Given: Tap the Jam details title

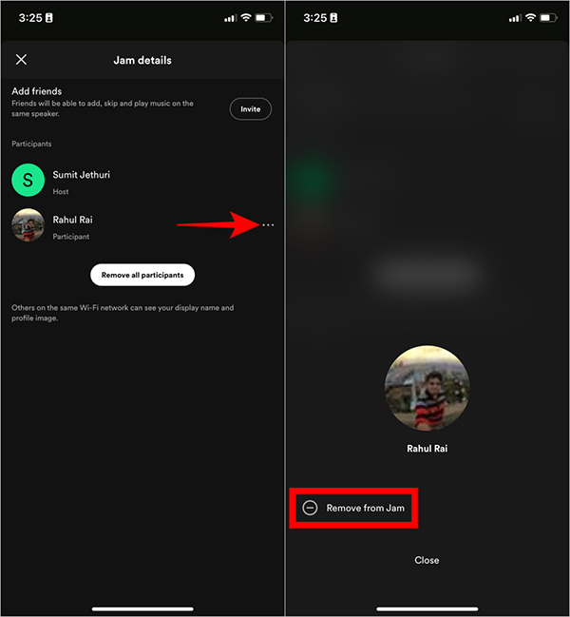Looking at the screenshot, I should (142, 60).
